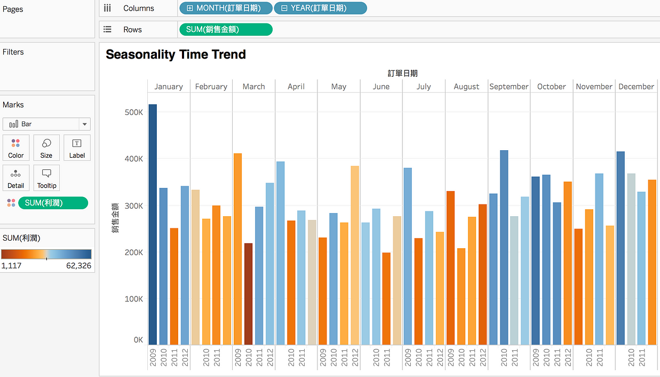Viewport: 660px width, 377px height.
Task: Click the January column header
Action: tap(169, 86)
